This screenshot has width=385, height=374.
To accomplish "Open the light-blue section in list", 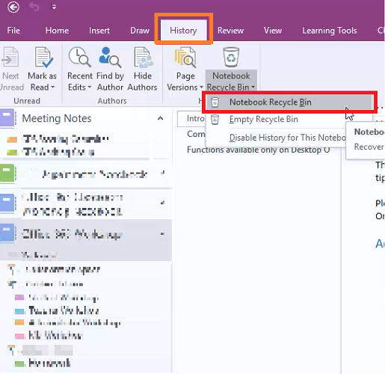I will (19, 311).
